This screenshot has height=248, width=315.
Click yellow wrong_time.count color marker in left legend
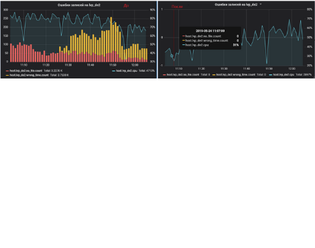pos(7,75)
